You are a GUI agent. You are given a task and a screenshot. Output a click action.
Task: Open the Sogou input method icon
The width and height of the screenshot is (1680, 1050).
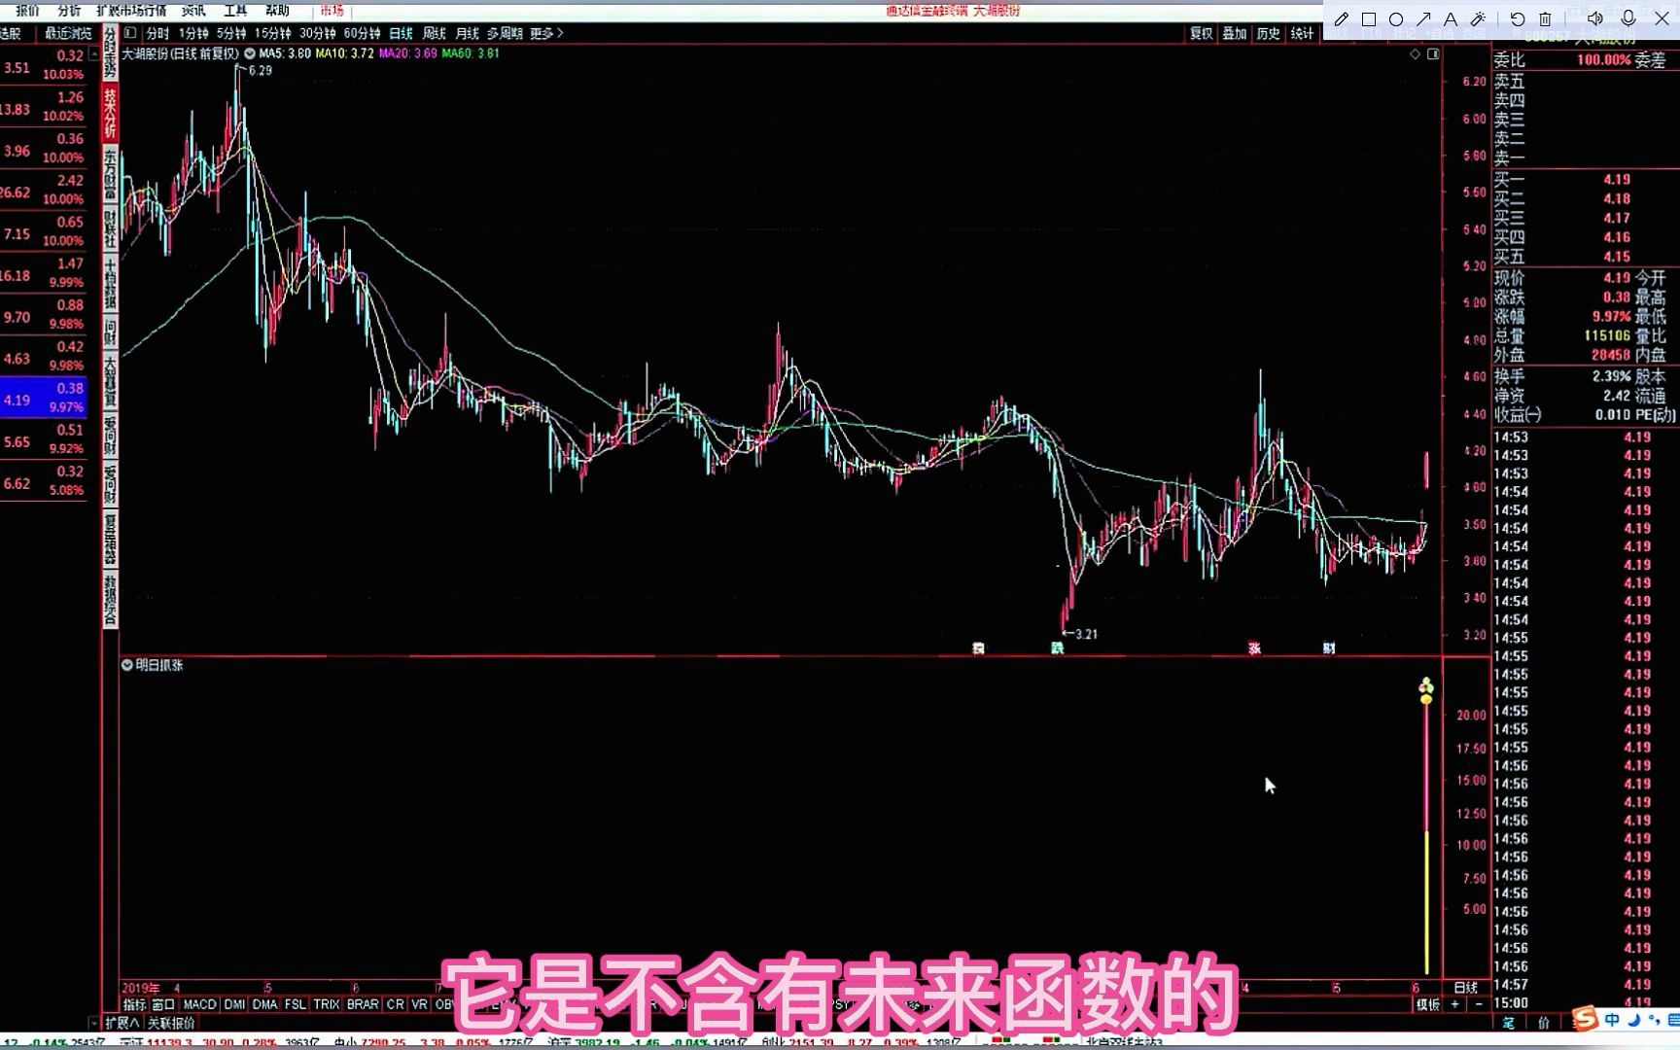1585,1019
